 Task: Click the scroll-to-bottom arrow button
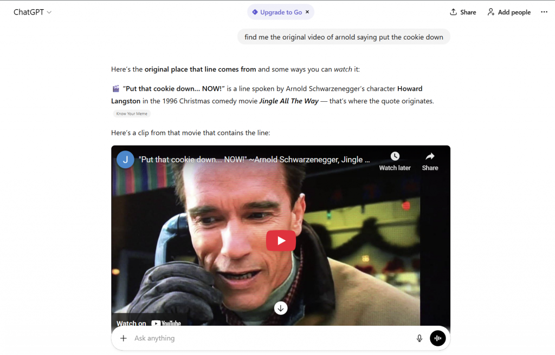click(281, 308)
